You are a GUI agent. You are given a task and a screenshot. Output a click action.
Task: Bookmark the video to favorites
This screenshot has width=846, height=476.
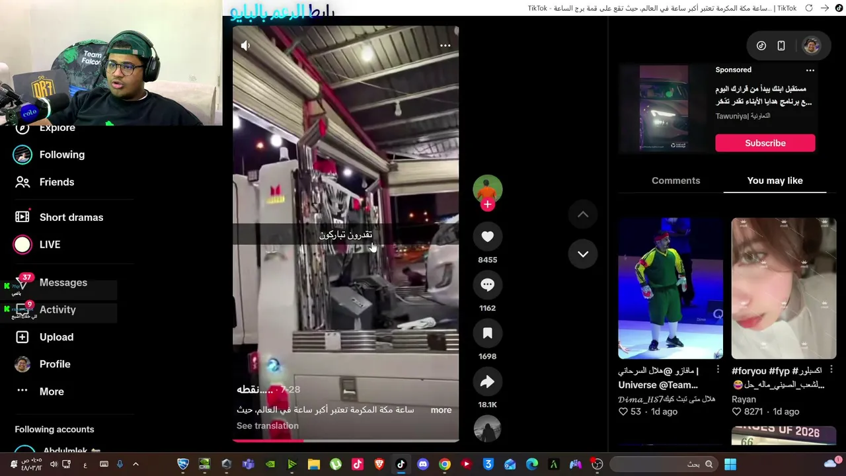[x=487, y=333]
